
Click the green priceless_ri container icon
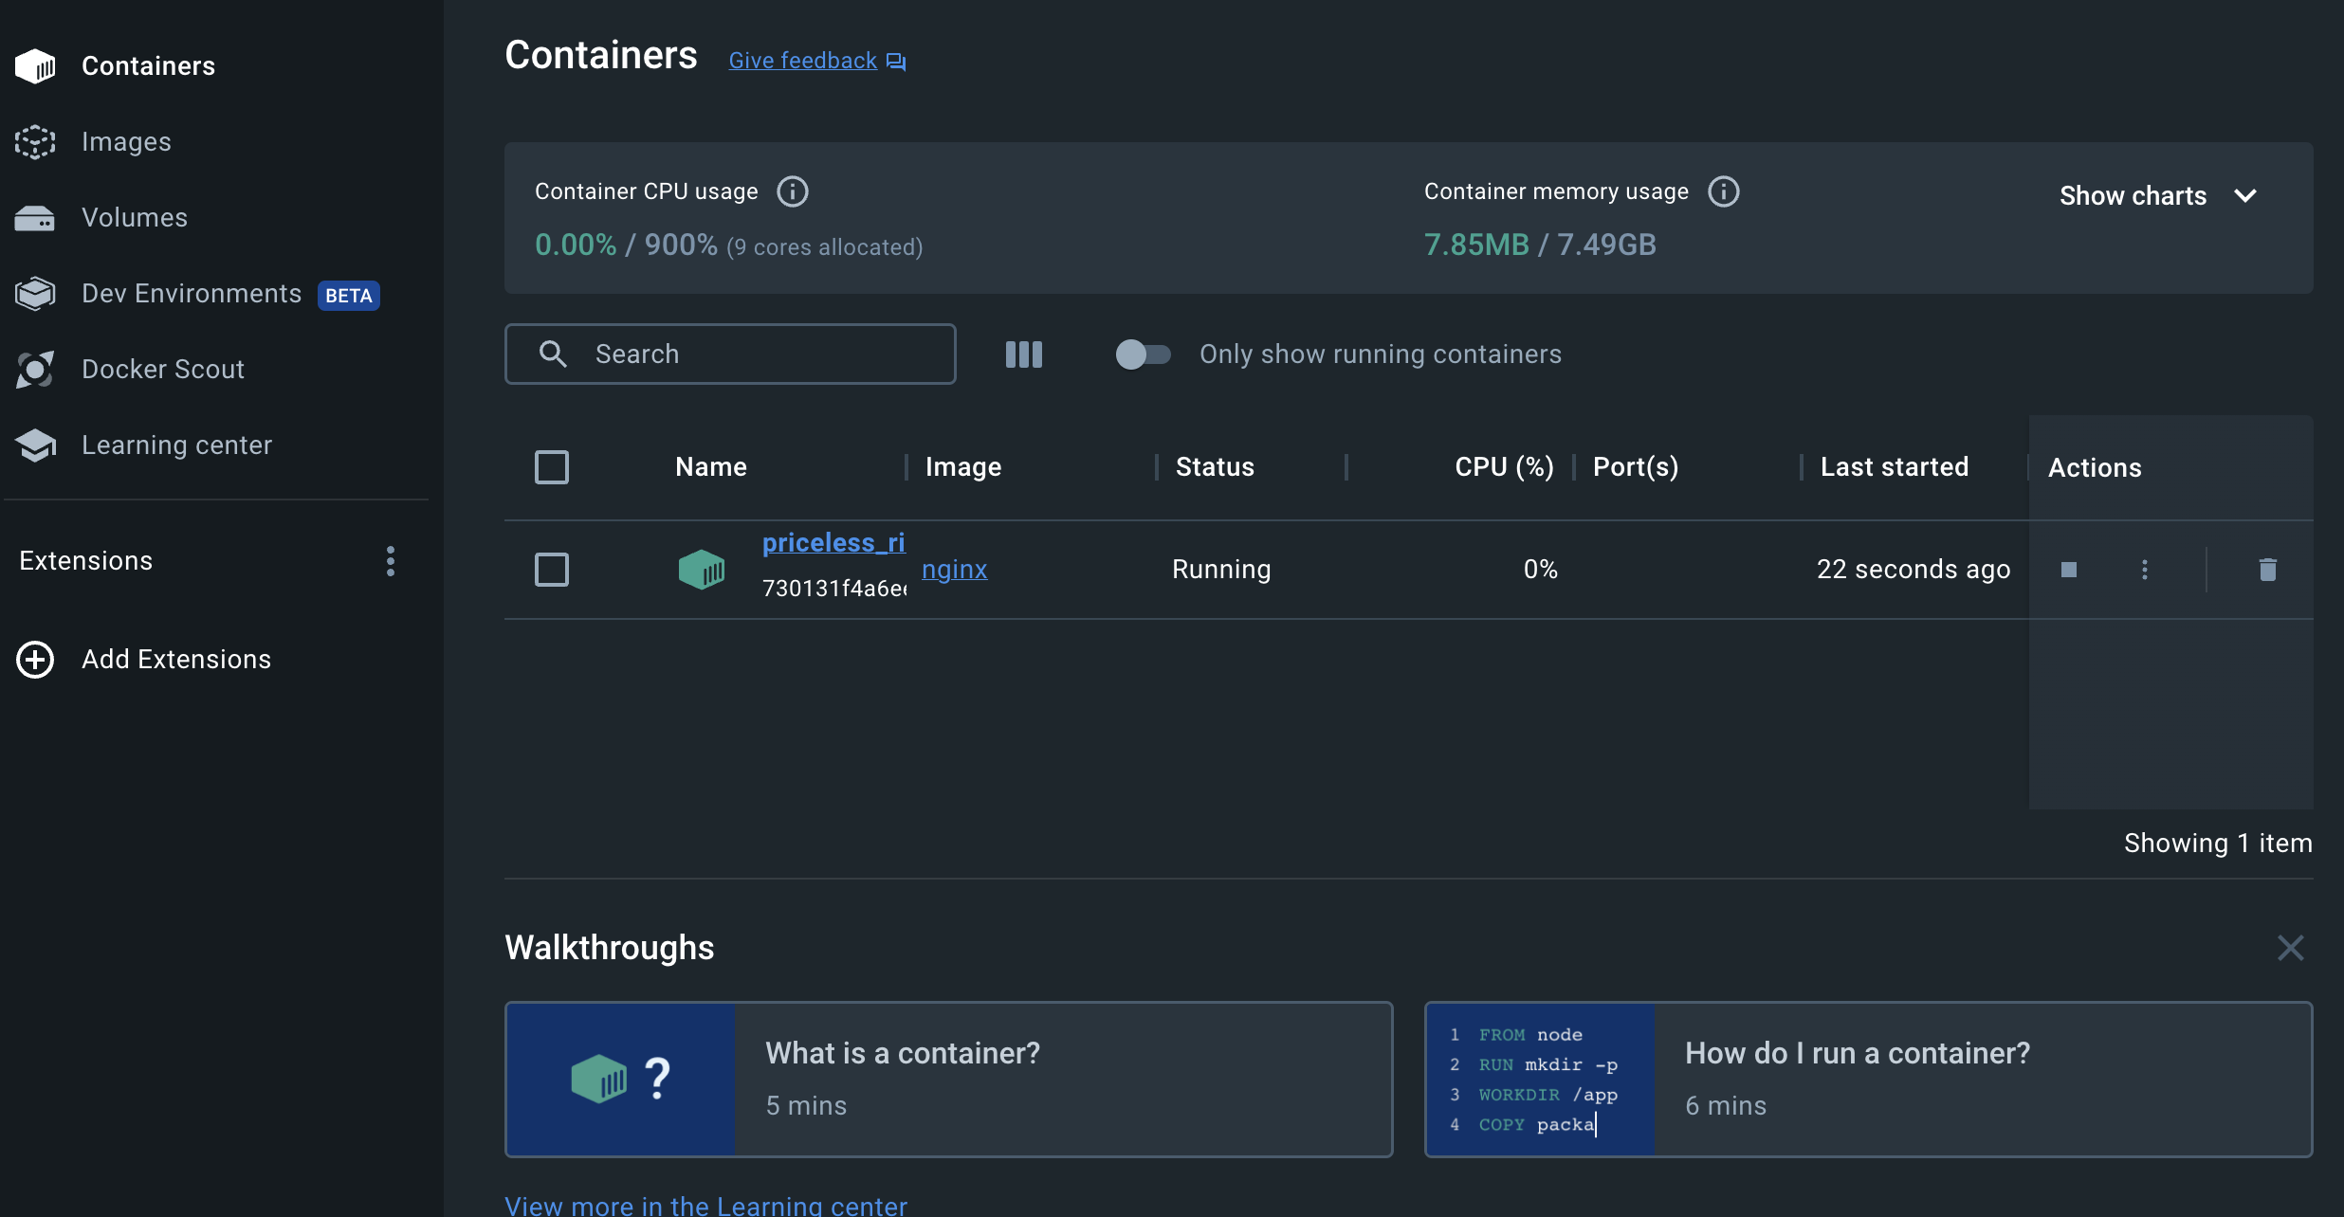(702, 570)
